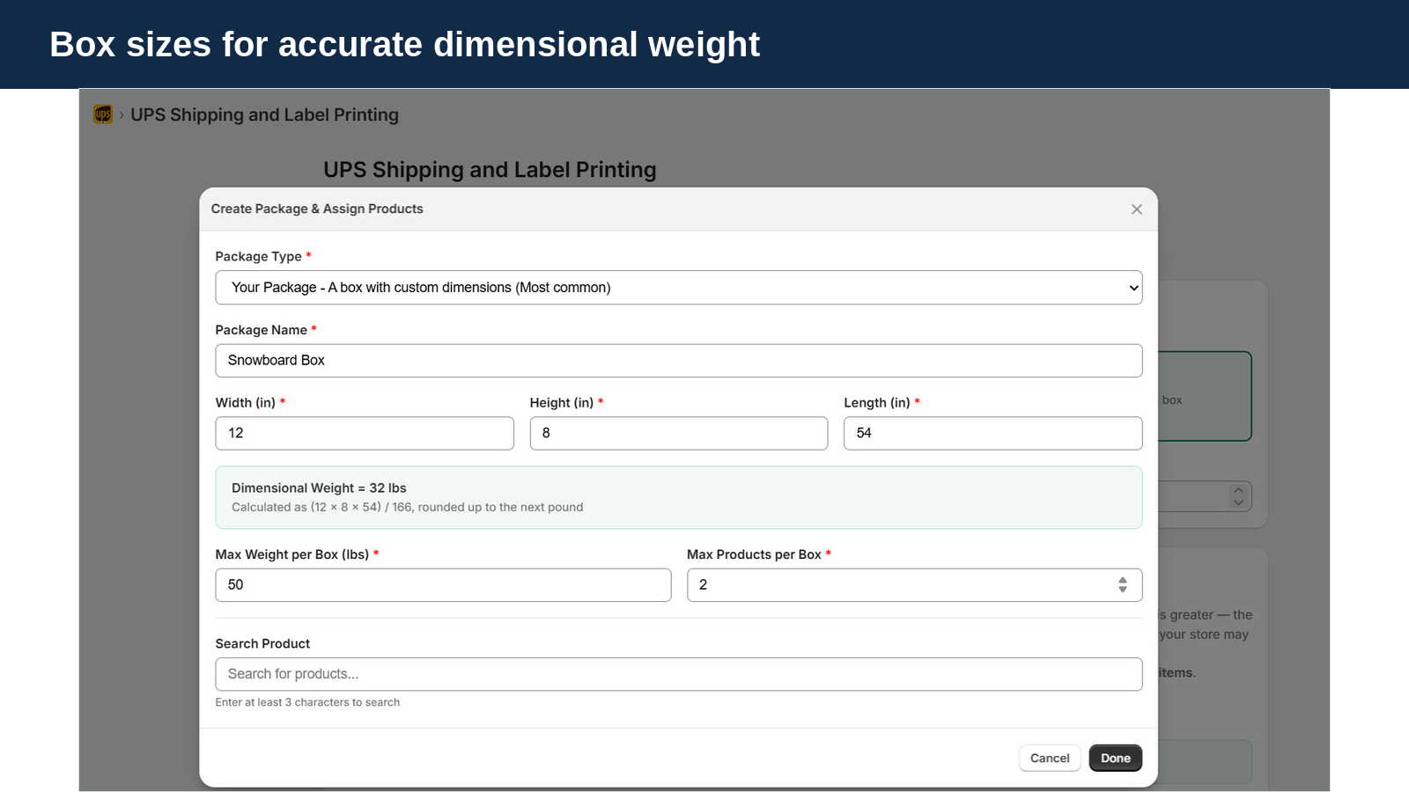The height and width of the screenshot is (792, 1409).
Task: Click the Max Products per Box field
Action: [x=915, y=585]
